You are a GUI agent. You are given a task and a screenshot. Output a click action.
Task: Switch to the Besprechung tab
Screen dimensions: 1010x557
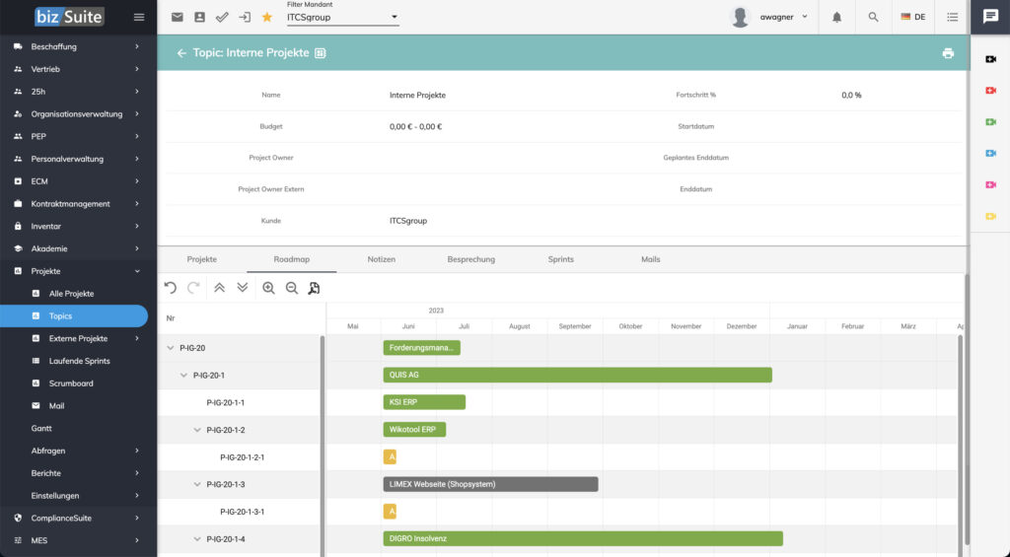[x=470, y=259]
